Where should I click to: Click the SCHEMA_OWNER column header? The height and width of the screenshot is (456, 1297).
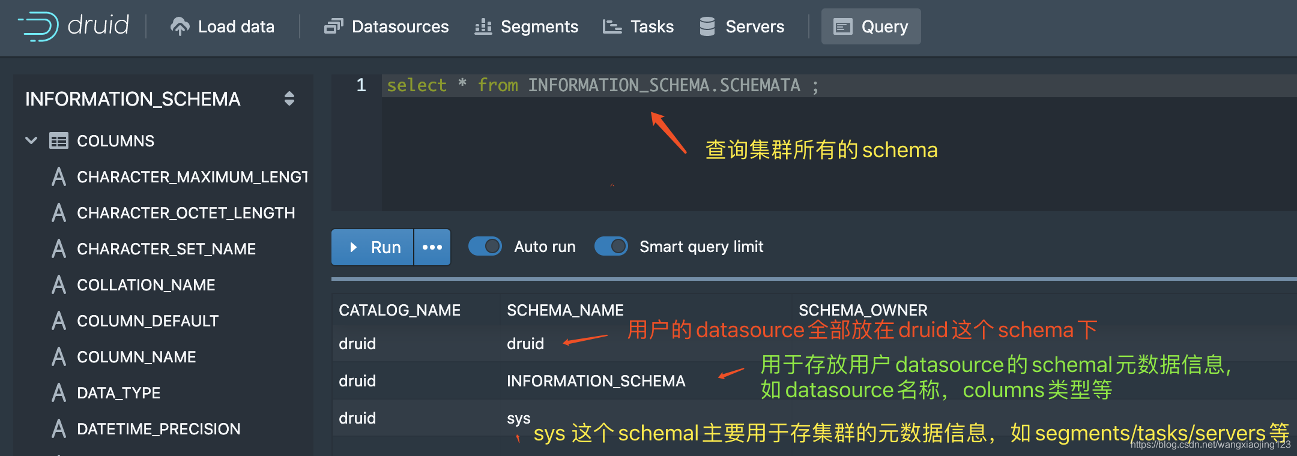(x=863, y=310)
